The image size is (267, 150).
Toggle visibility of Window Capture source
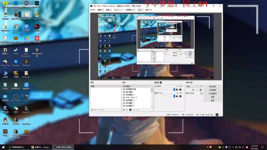point(124,92)
